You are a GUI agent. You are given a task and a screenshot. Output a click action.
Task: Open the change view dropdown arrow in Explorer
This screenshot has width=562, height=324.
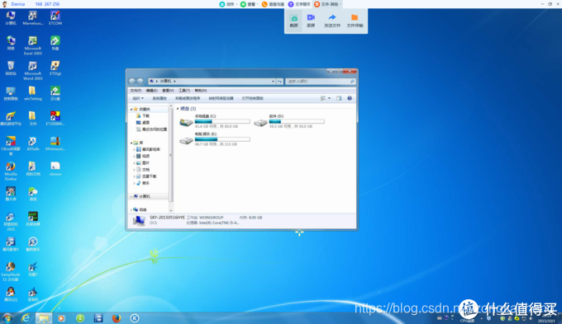tap(330, 98)
